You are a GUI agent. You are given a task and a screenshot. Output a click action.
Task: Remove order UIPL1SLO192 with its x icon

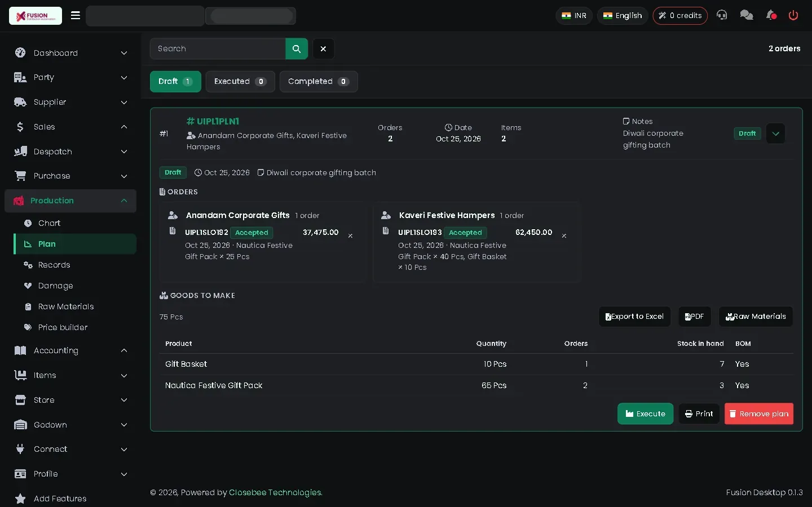[x=350, y=236]
